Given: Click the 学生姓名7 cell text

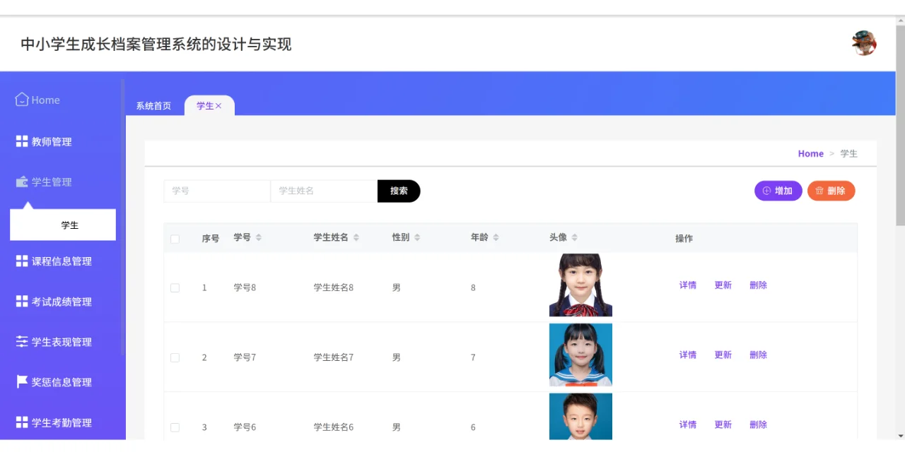Looking at the screenshot, I should click(x=334, y=357).
